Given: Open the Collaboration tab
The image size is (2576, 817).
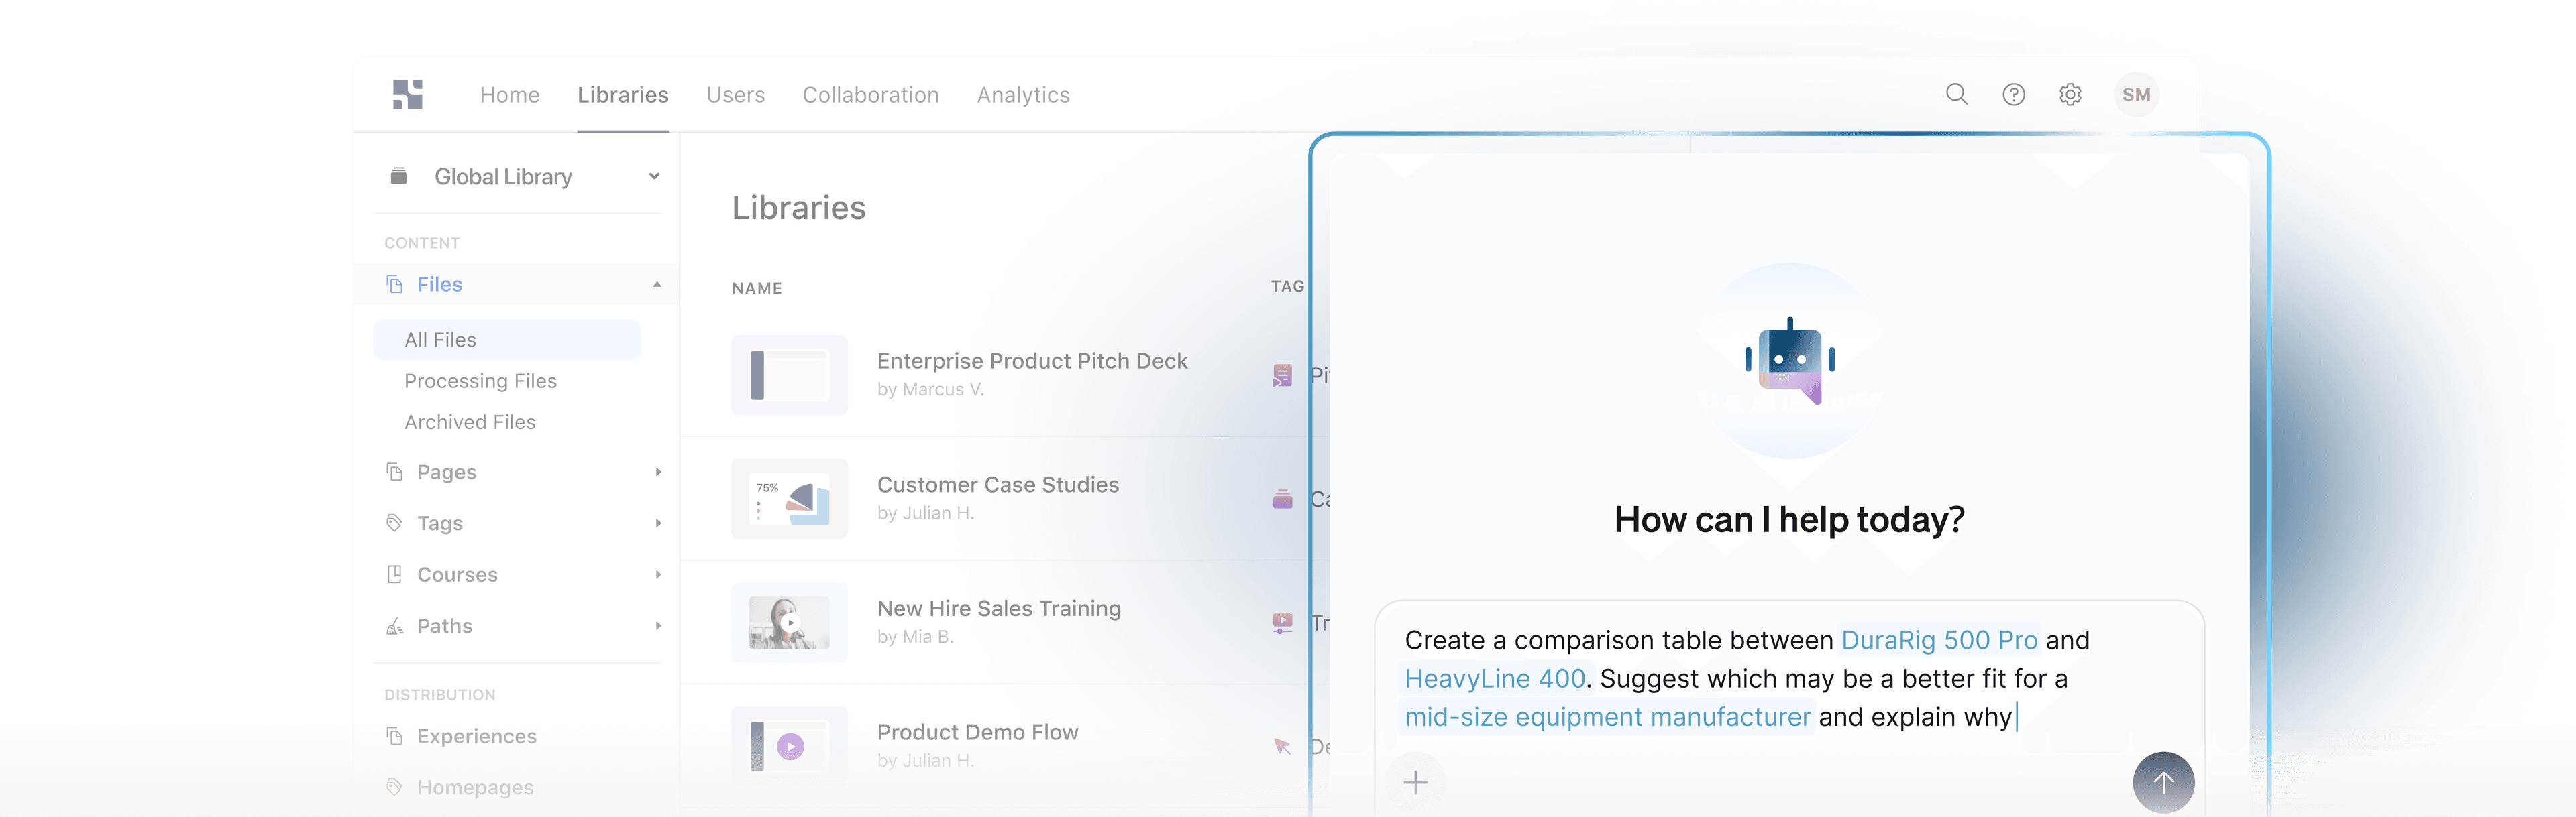Looking at the screenshot, I should 870,95.
